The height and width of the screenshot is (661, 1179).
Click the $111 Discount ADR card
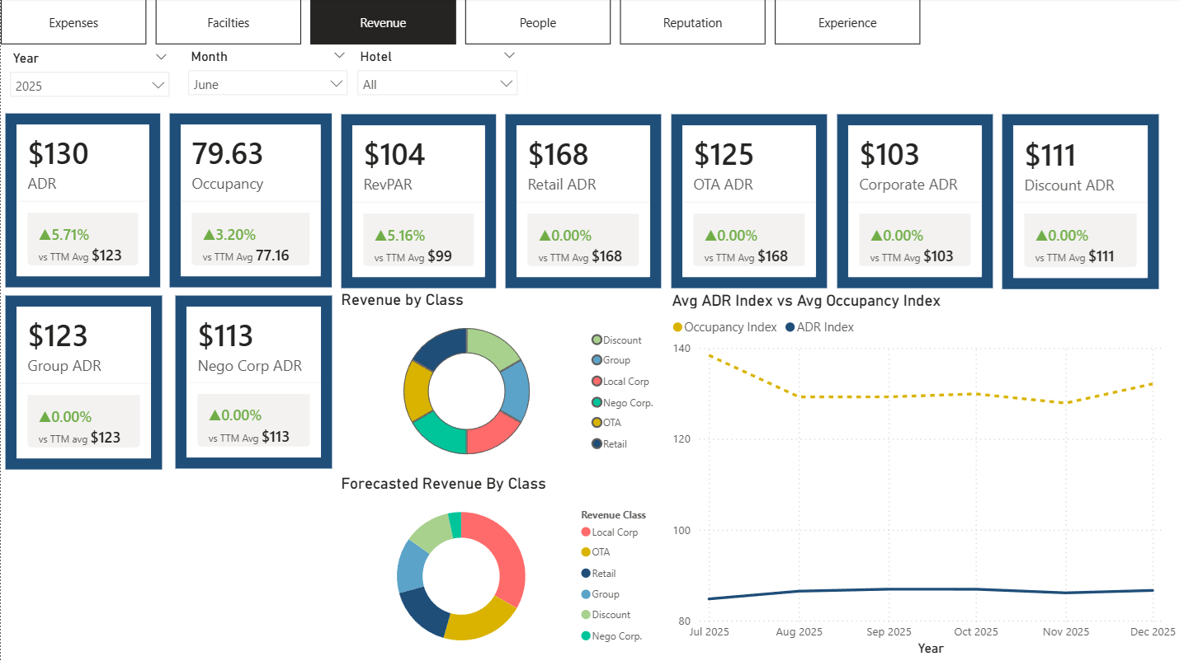1080,201
